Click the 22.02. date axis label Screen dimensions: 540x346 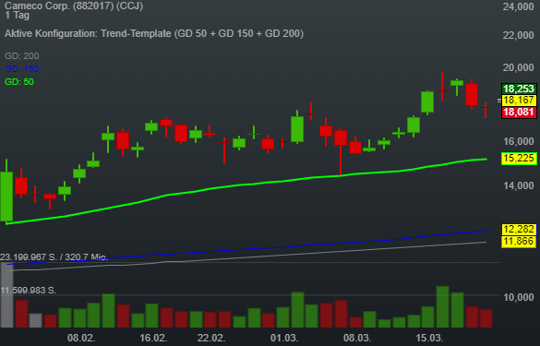tap(211, 338)
